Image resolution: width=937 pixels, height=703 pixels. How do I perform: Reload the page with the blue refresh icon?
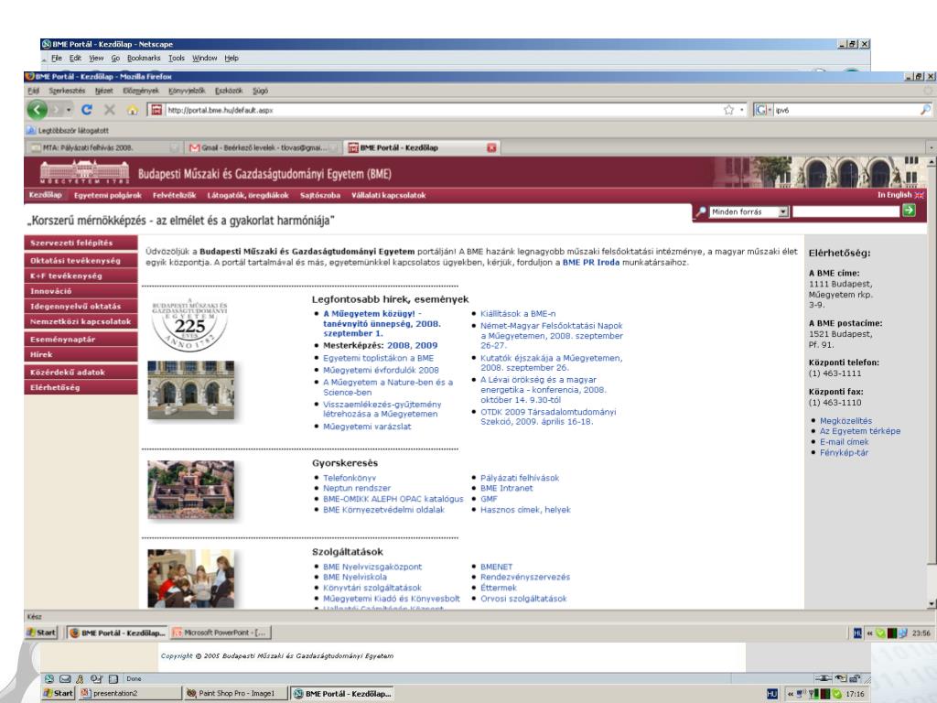tap(87, 110)
